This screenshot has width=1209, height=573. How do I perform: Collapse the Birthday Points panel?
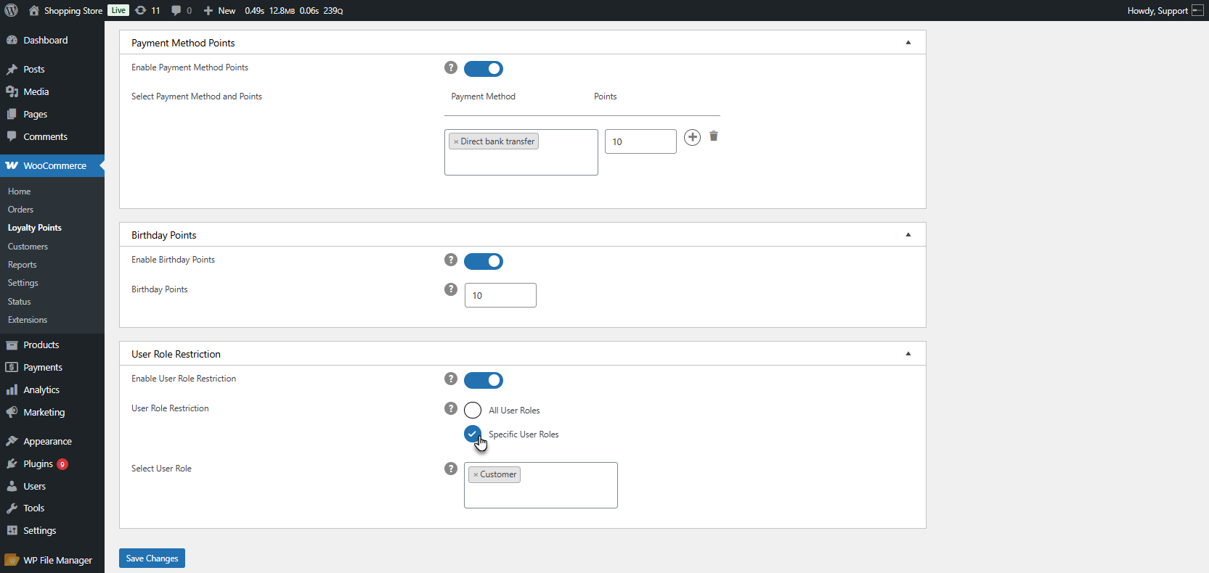[908, 234]
